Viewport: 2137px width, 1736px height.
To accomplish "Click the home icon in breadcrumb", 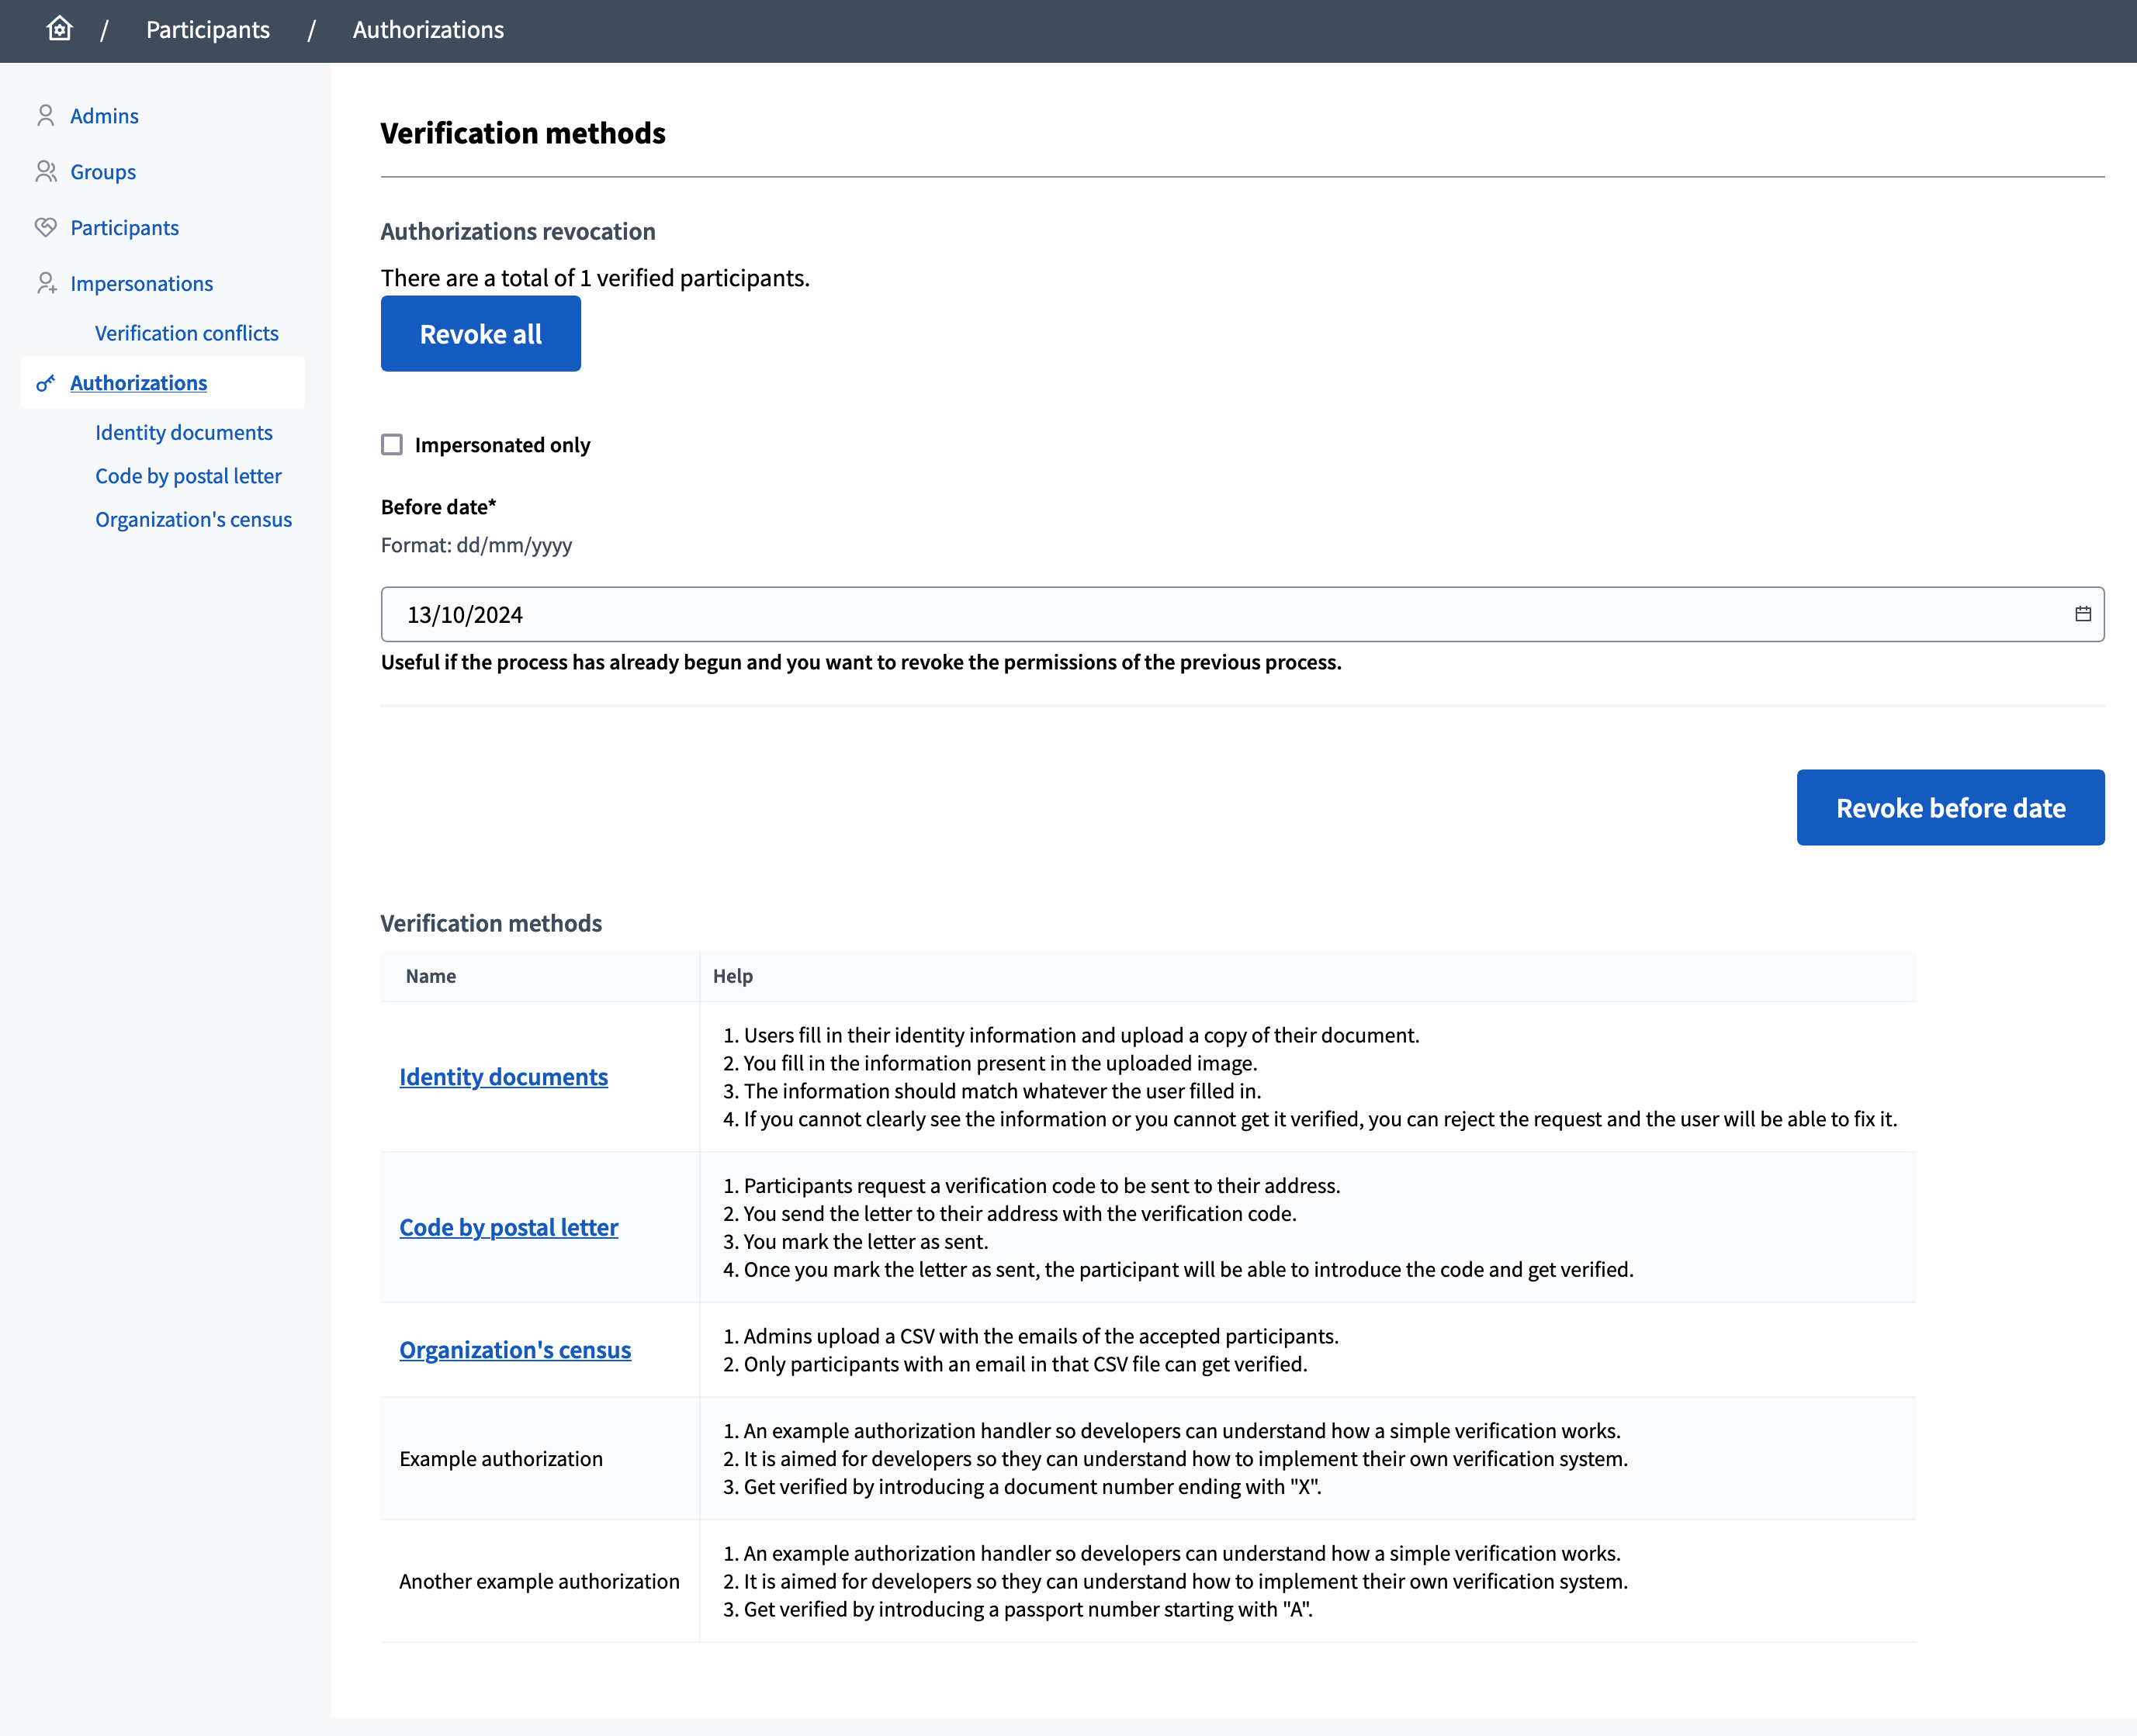I will (59, 29).
